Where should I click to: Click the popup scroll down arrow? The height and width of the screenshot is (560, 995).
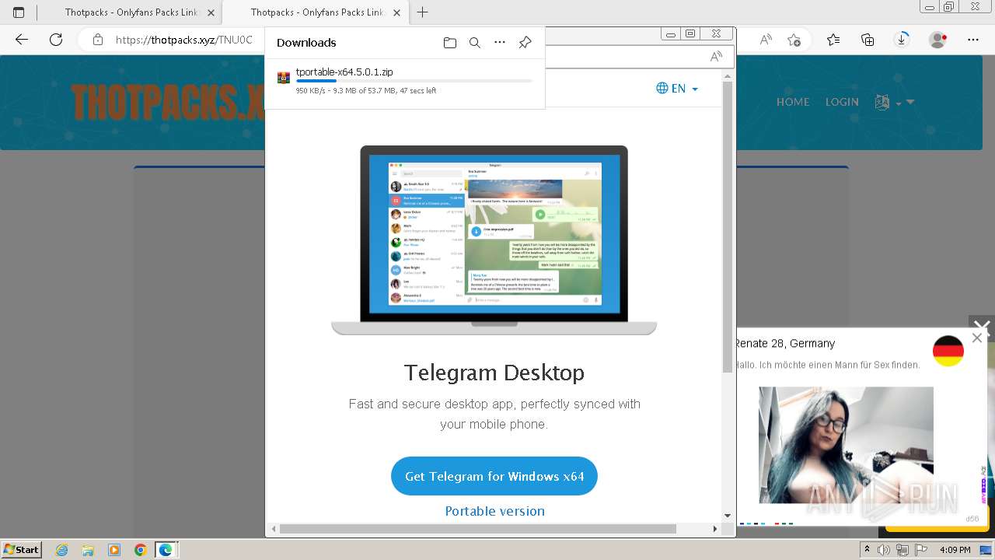728,516
